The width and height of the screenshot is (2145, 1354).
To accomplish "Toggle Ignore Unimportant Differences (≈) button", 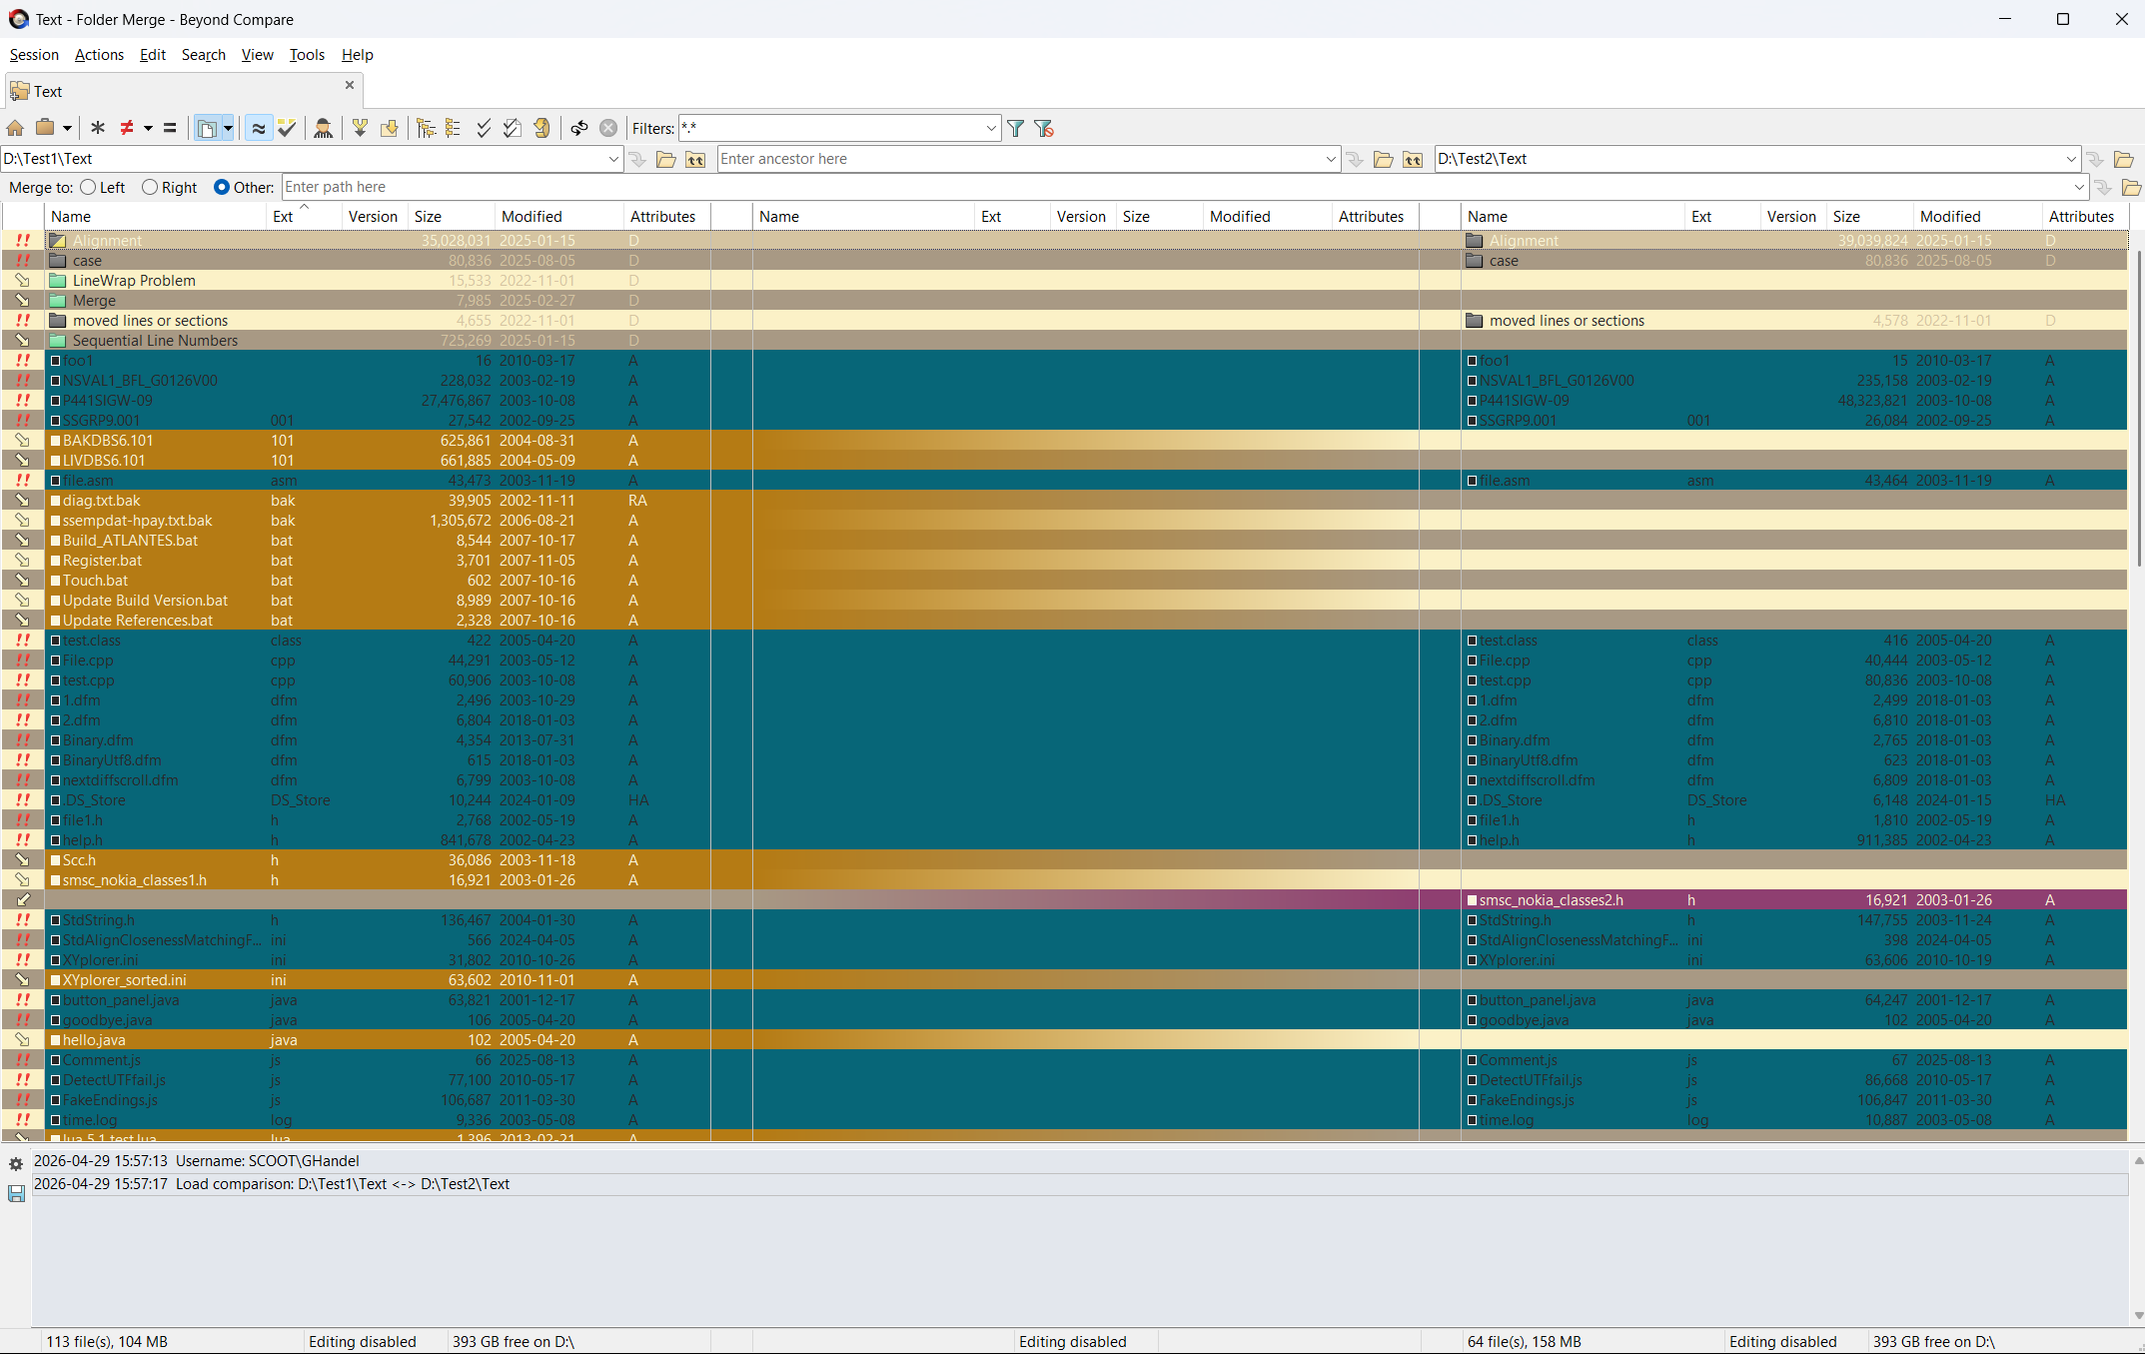I will click(259, 128).
